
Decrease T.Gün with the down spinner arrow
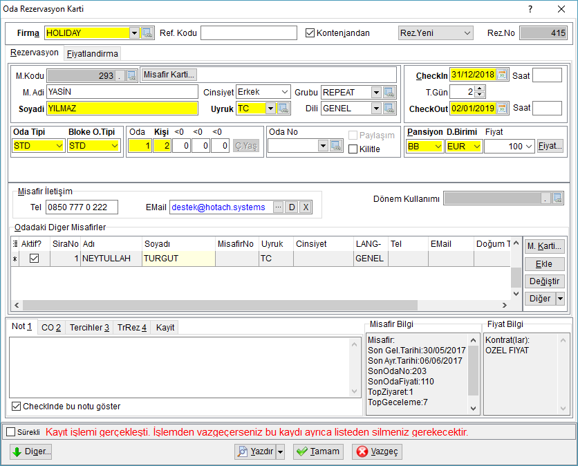click(479, 95)
